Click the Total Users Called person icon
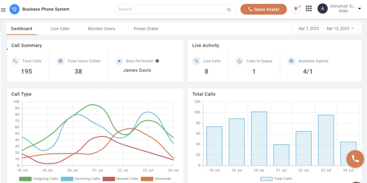 click(60, 61)
